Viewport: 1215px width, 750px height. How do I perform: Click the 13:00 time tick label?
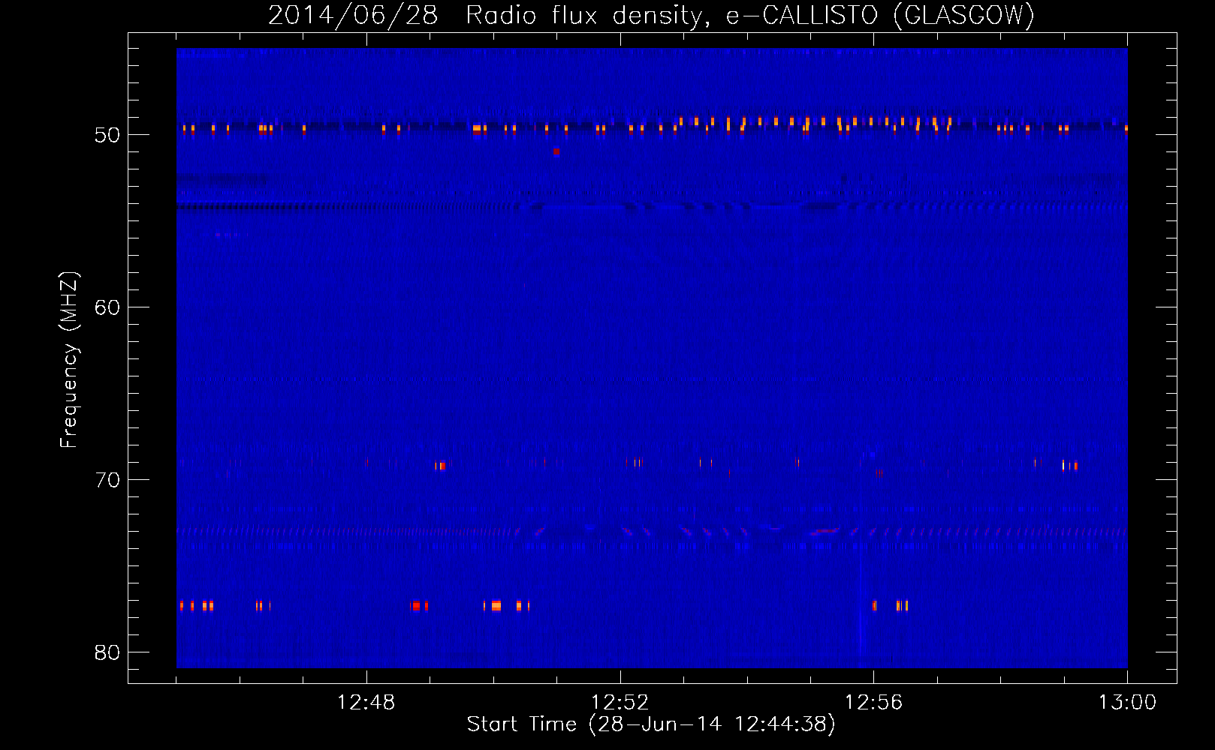1127,703
